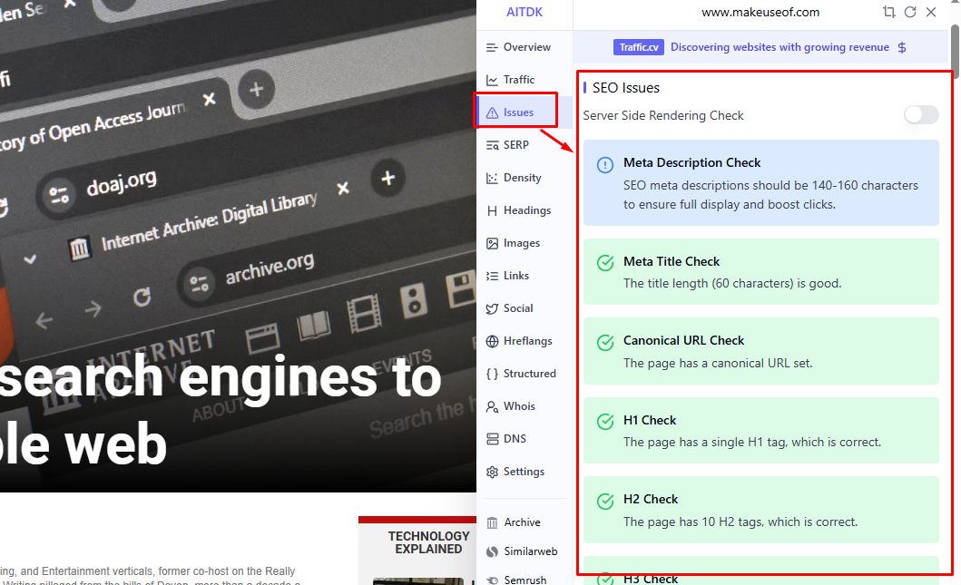Close the AITDK panel with X
The image size is (961, 585).
[931, 12]
